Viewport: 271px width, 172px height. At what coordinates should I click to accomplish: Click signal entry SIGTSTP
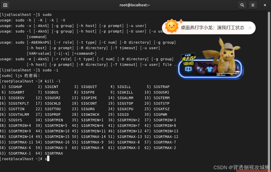(x=162, y=103)
